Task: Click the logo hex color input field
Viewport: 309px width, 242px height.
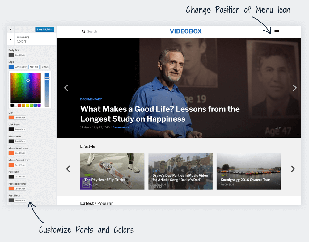Action: pyautogui.click(x=34, y=67)
